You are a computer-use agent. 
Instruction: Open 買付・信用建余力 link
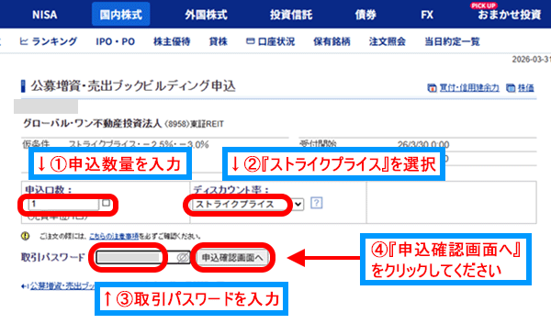click(469, 88)
